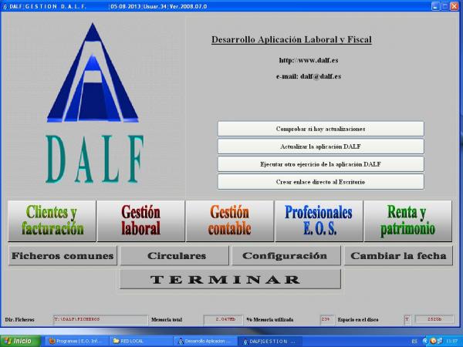Open Gestión laboral module
The height and width of the screenshot is (347, 463).
(x=141, y=221)
